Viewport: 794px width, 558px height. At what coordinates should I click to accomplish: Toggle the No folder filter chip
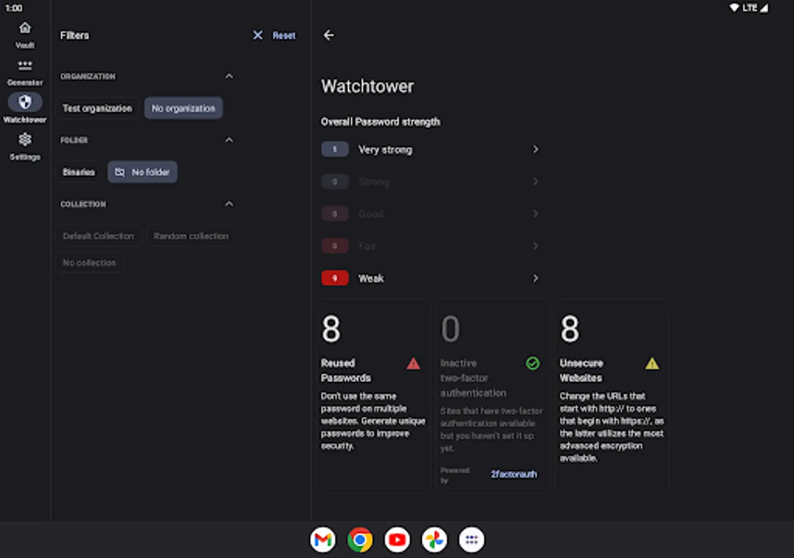tap(143, 172)
